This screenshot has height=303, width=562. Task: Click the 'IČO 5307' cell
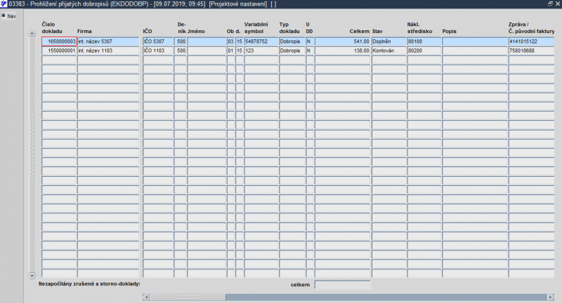(x=158, y=41)
